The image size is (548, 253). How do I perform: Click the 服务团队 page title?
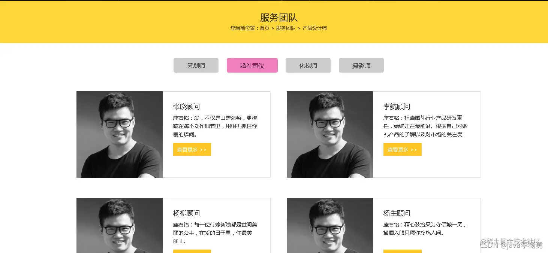click(x=279, y=18)
